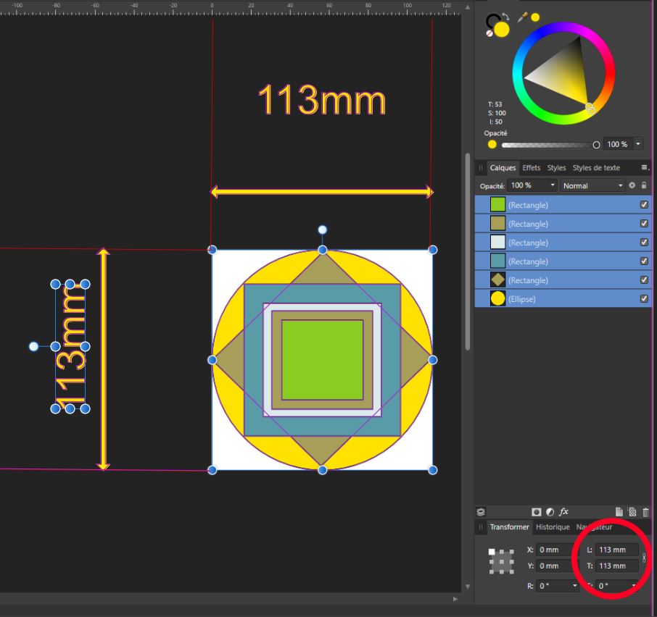Click the color Opacité slider knob

(x=596, y=145)
